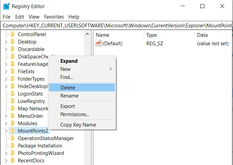This screenshot has height=165, width=233.
Task: Click the HideDesktopIcons folder icon
Action: click(x=13, y=86)
